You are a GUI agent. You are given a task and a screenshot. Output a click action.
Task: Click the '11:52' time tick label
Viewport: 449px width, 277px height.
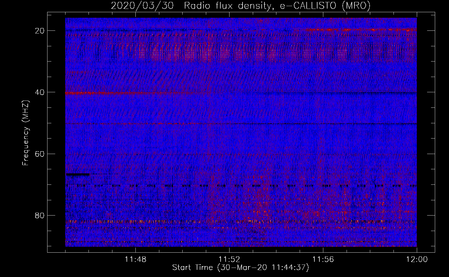229,260
